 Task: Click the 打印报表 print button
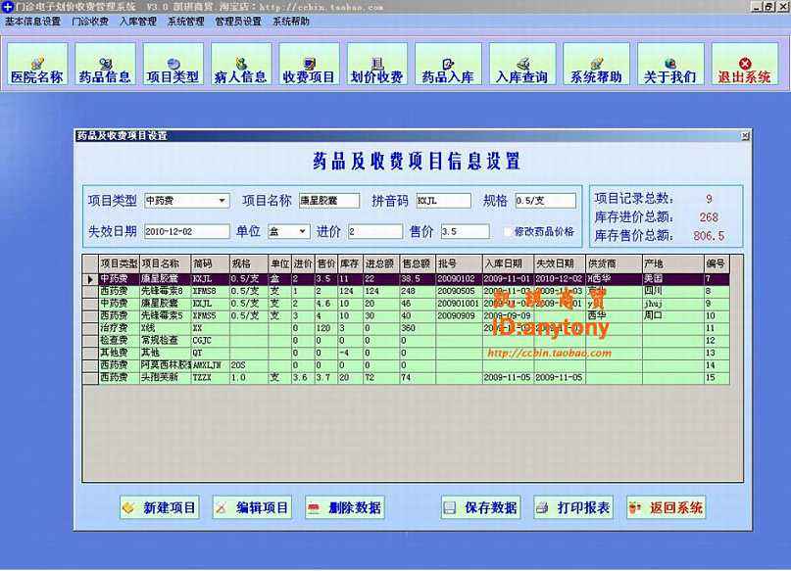pos(572,507)
